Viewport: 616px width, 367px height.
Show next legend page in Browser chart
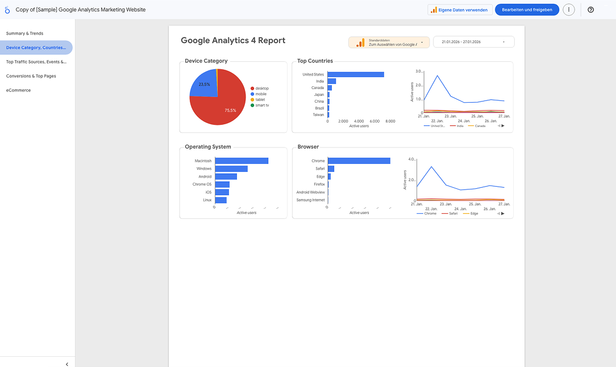[503, 213]
